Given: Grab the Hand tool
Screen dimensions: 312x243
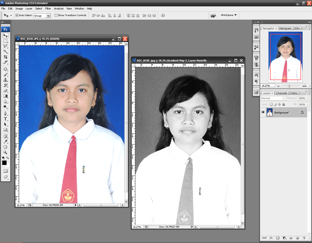Looking at the screenshot, I should [x=5, y=147].
